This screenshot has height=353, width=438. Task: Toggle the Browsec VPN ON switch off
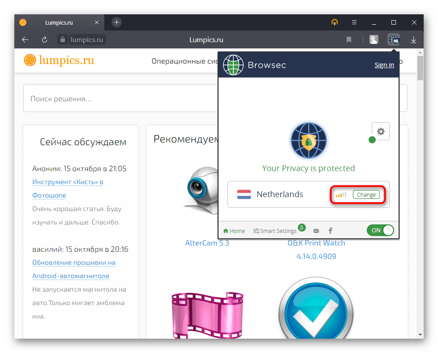pyautogui.click(x=380, y=230)
